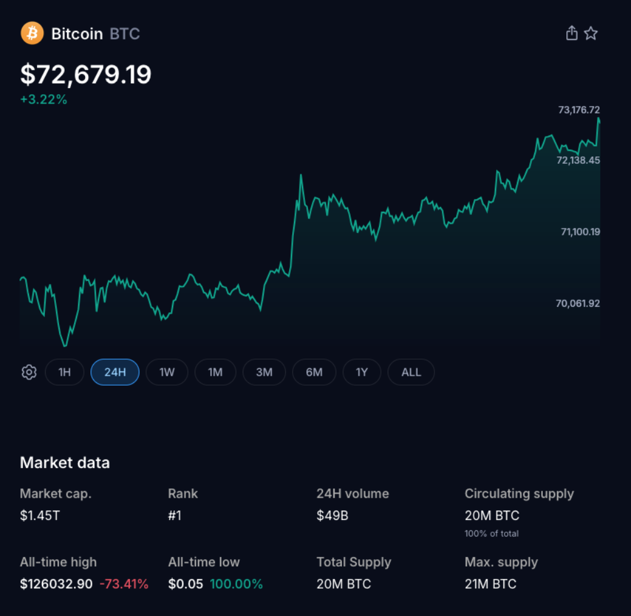Select the orange BTC coin icon
The height and width of the screenshot is (616, 631).
(32, 33)
